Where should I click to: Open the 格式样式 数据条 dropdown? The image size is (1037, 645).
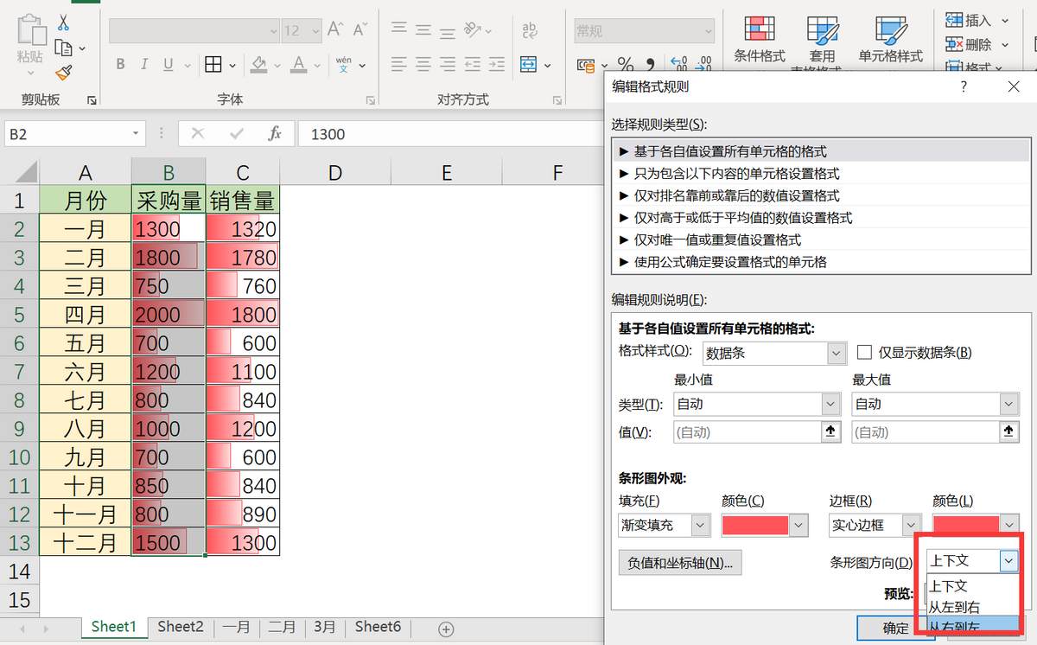(x=836, y=353)
